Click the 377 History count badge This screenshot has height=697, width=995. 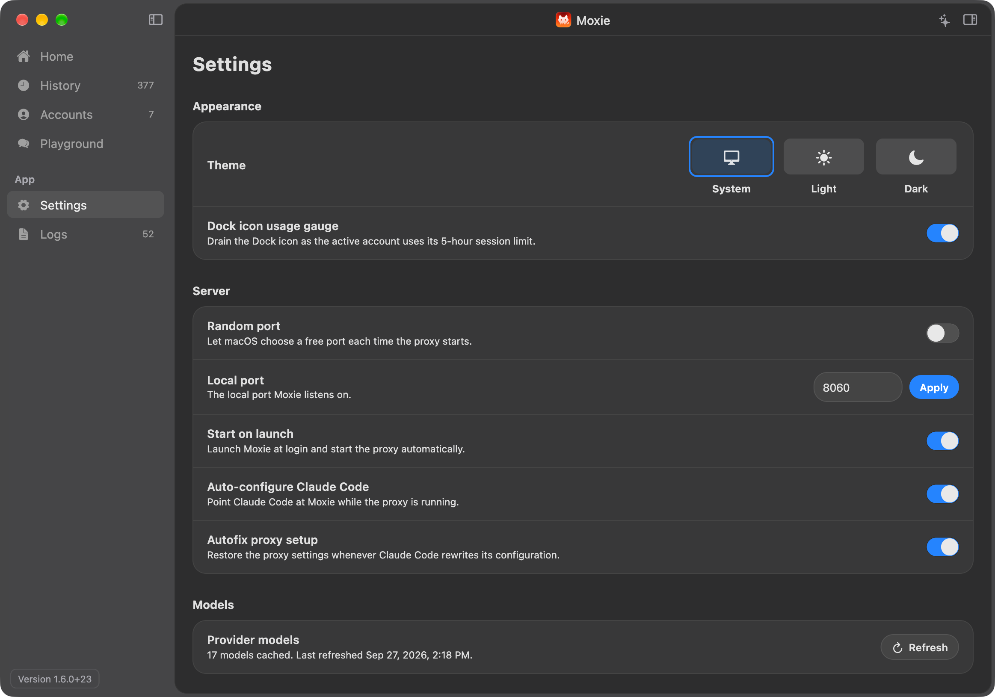tap(145, 86)
